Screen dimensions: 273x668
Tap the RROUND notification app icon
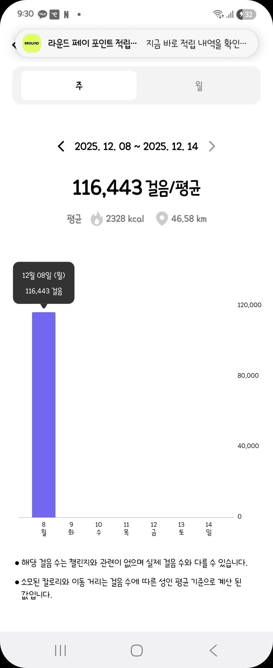(32, 43)
